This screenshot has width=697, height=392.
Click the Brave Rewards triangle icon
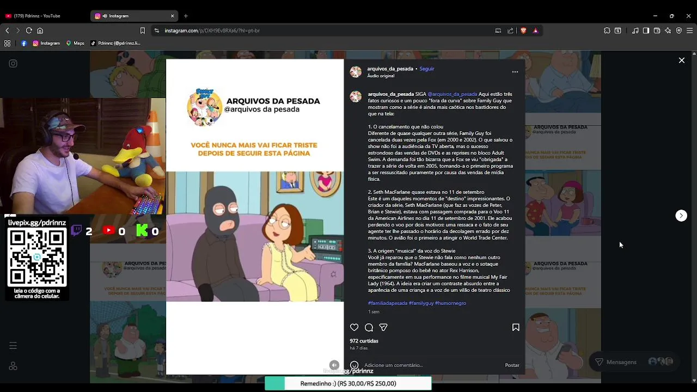[x=535, y=30]
